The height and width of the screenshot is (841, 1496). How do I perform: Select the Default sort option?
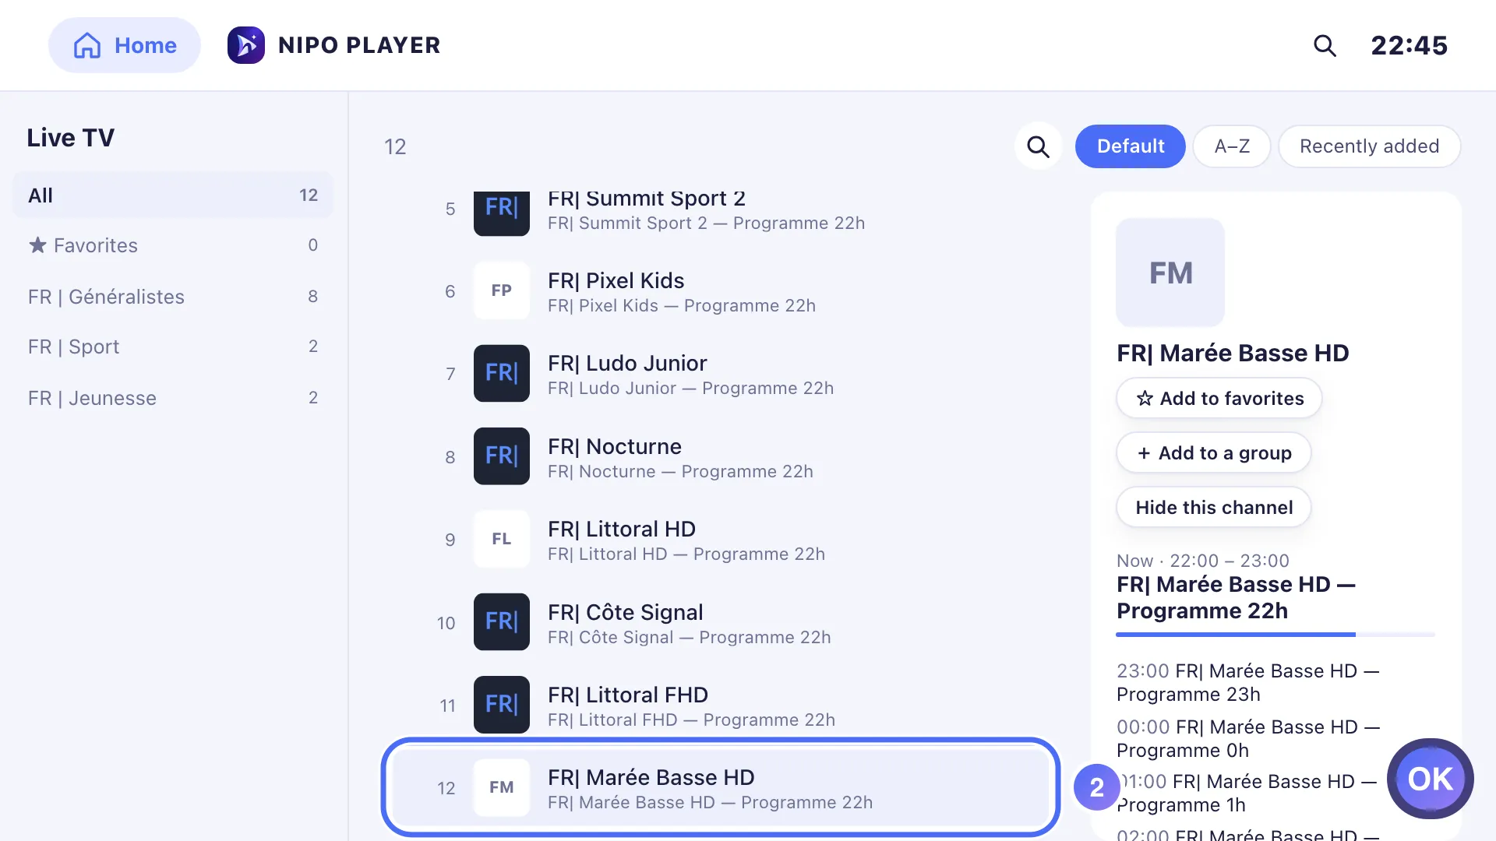[x=1130, y=146]
